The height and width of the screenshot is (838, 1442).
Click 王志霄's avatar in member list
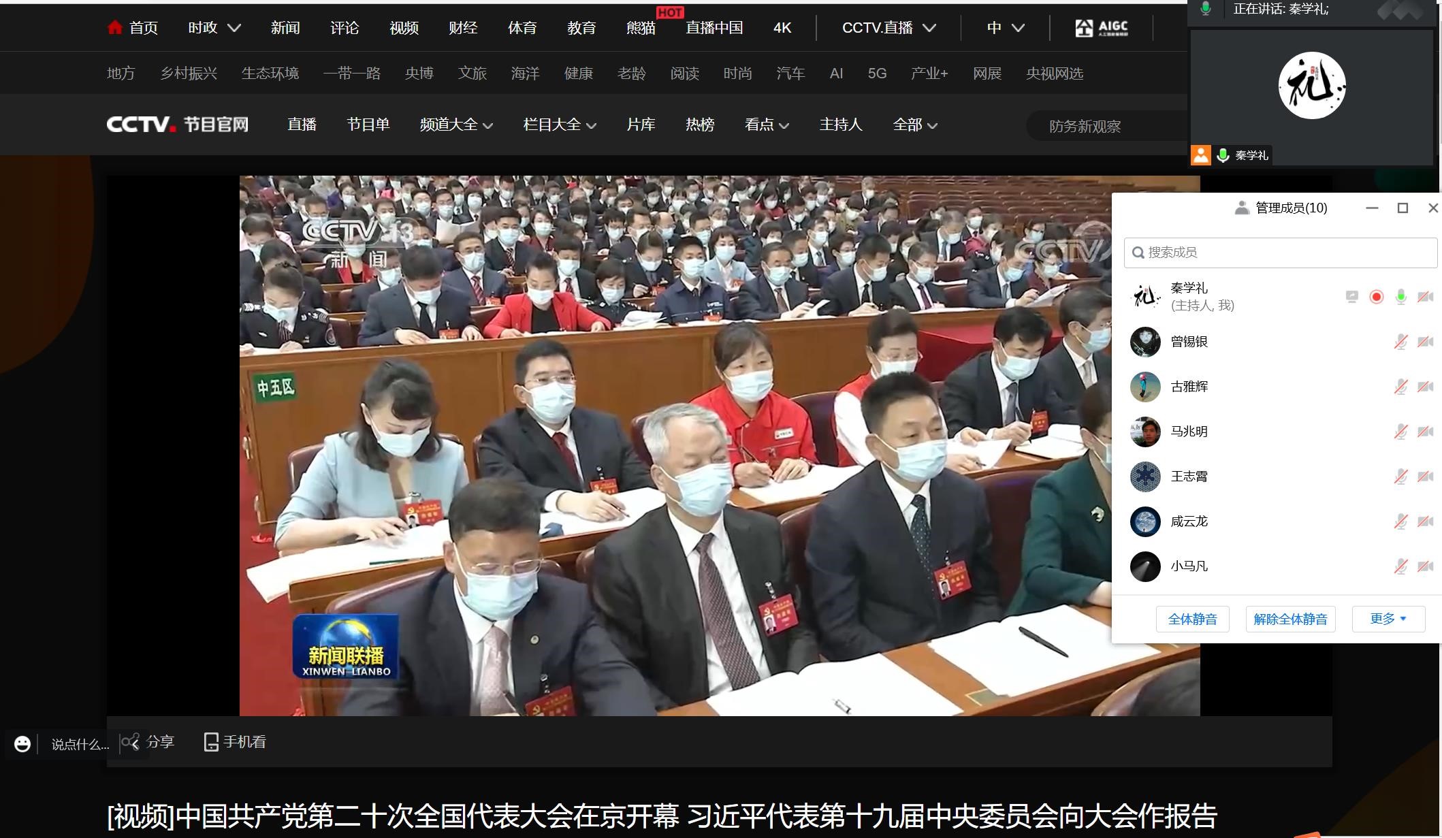(x=1145, y=477)
